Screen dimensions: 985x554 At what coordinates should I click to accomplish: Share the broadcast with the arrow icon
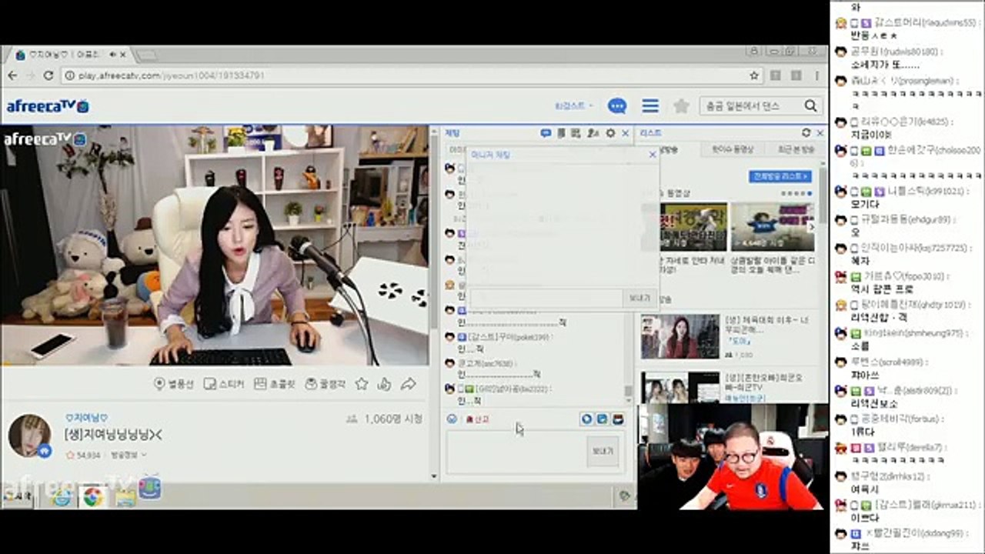[409, 384]
